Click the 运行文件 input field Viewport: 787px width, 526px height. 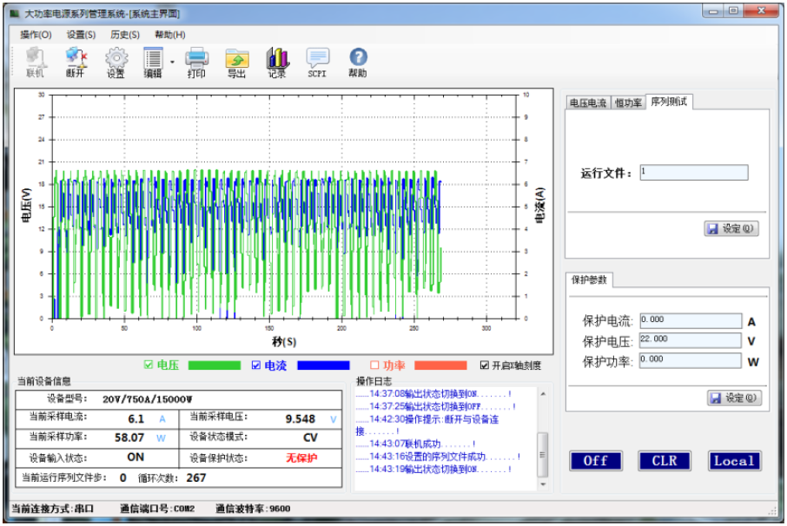[693, 170]
